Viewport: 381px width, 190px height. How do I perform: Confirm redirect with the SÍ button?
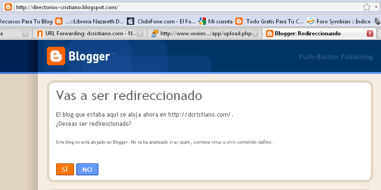tap(65, 169)
